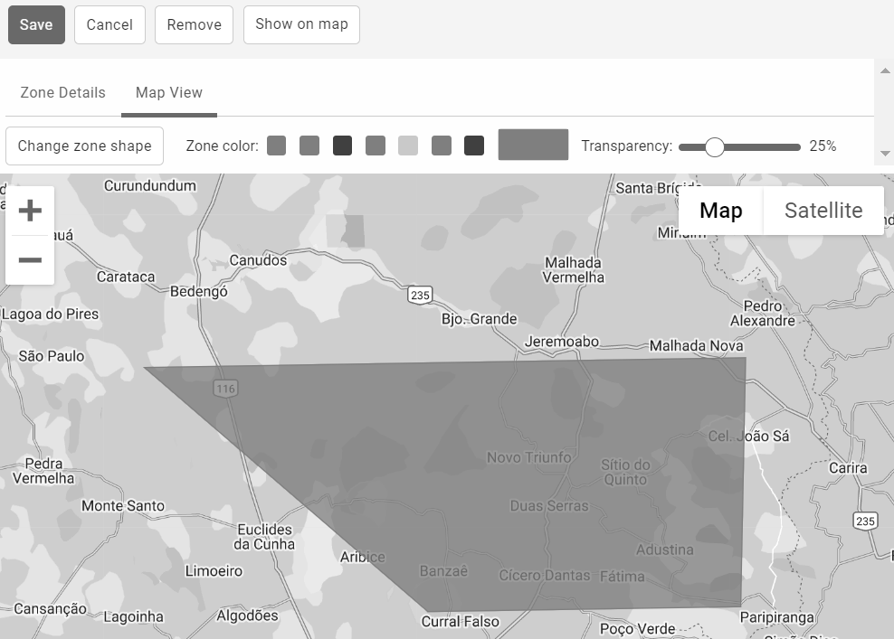The image size is (894, 639).
Task: Click the Malhada Nova map label
Action: [x=696, y=345]
